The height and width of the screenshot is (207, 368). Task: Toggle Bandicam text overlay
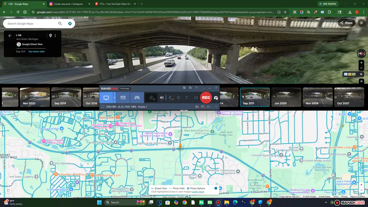pyautogui.click(x=186, y=98)
